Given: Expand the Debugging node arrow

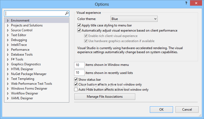Looking at the screenshot, I should click(x=8, y=40).
